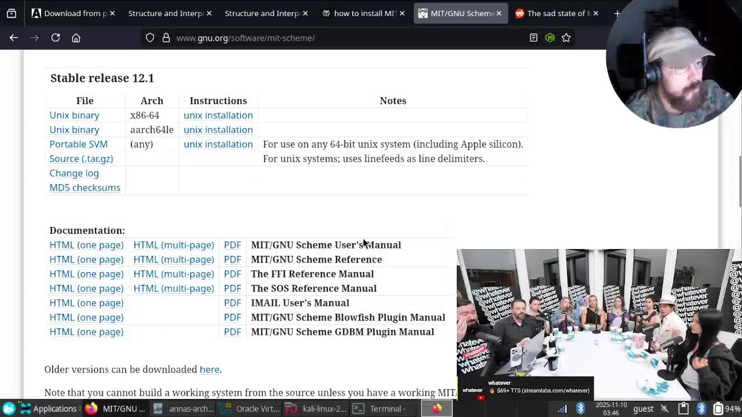Download Source (.tar.gz)
742x417 pixels.
(81, 159)
